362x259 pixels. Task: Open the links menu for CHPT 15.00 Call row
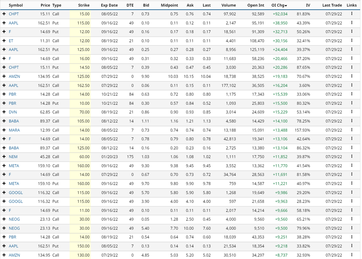(352, 13)
